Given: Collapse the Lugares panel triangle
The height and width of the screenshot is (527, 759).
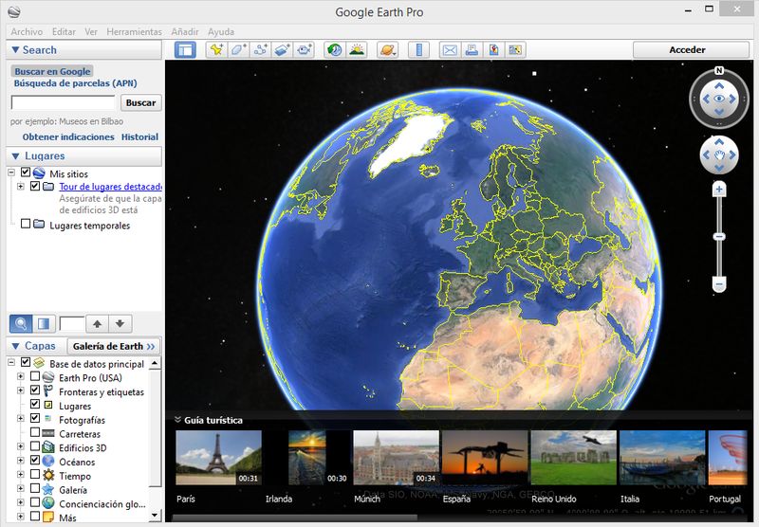Looking at the screenshot, I should click(15, 156).
